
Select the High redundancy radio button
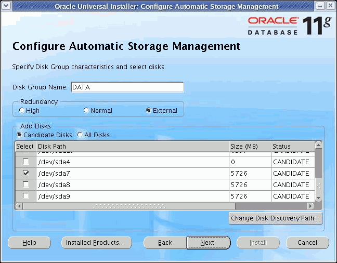point(21,111)
